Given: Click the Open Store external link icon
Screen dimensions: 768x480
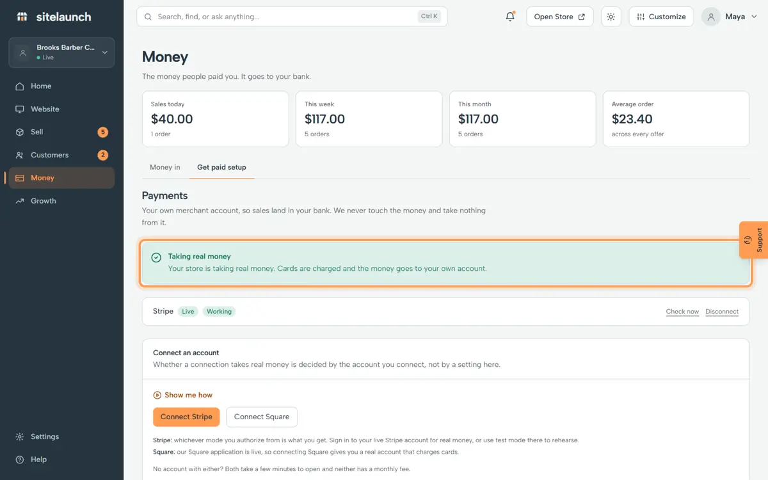Looking at the screenshot, I should pos(582,17).
